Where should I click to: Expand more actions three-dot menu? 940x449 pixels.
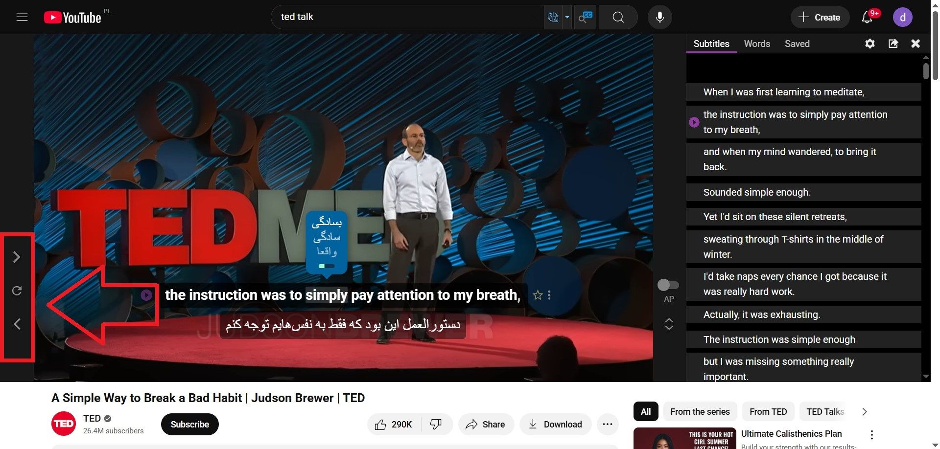[x=607, y=424]
